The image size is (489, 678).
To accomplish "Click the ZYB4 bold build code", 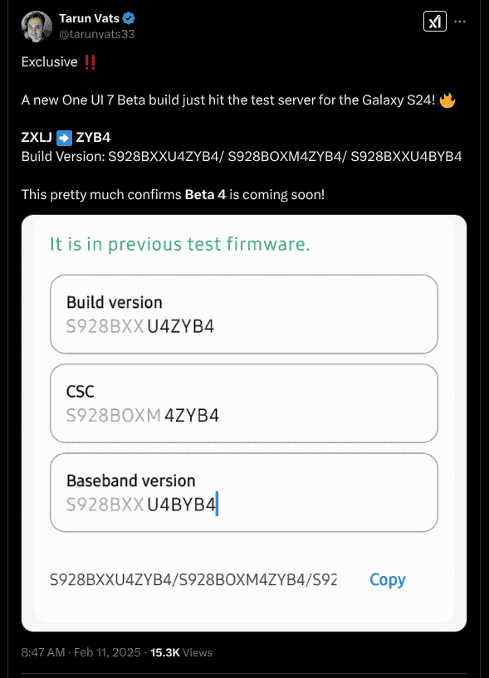I will coord(93,138).
